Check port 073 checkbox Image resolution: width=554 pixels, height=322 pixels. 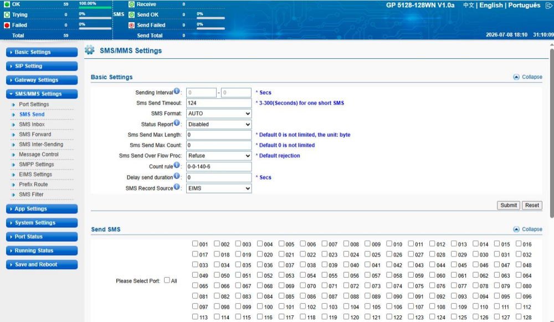pos(367,285)
